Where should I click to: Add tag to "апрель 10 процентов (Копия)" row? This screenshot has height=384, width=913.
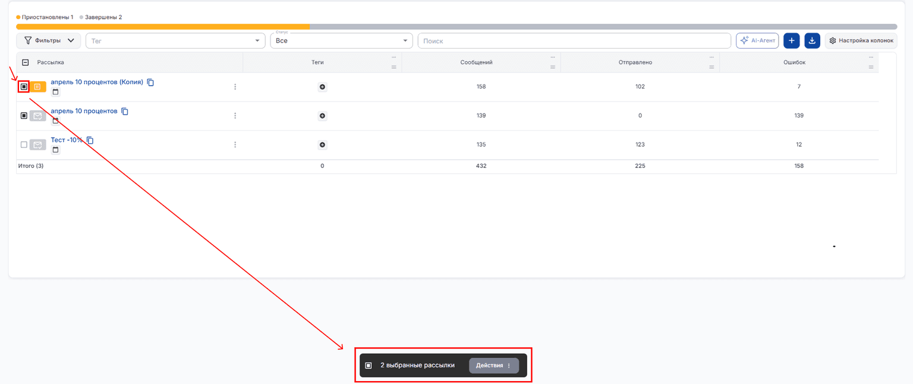[x=322, y=87]
